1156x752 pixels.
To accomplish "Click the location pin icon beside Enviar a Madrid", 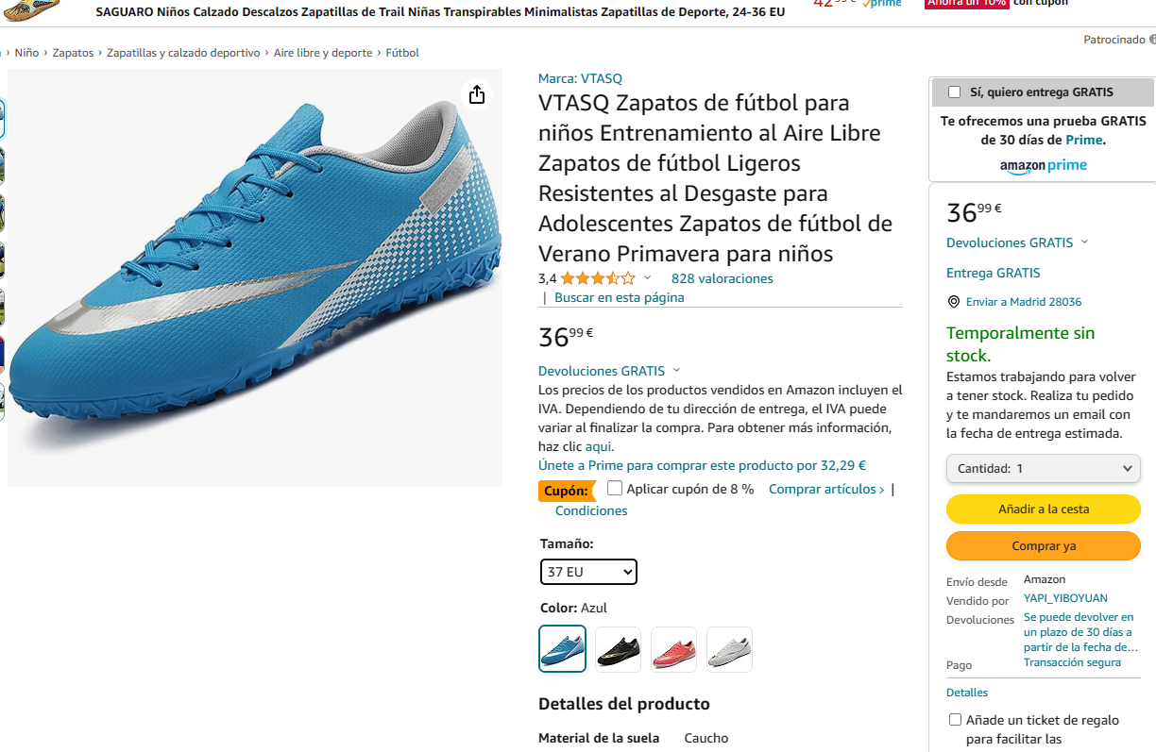I will [953, 302].
